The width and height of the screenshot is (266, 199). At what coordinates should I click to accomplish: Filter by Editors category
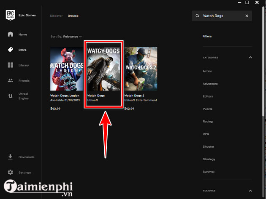click(x=208, y=96)
